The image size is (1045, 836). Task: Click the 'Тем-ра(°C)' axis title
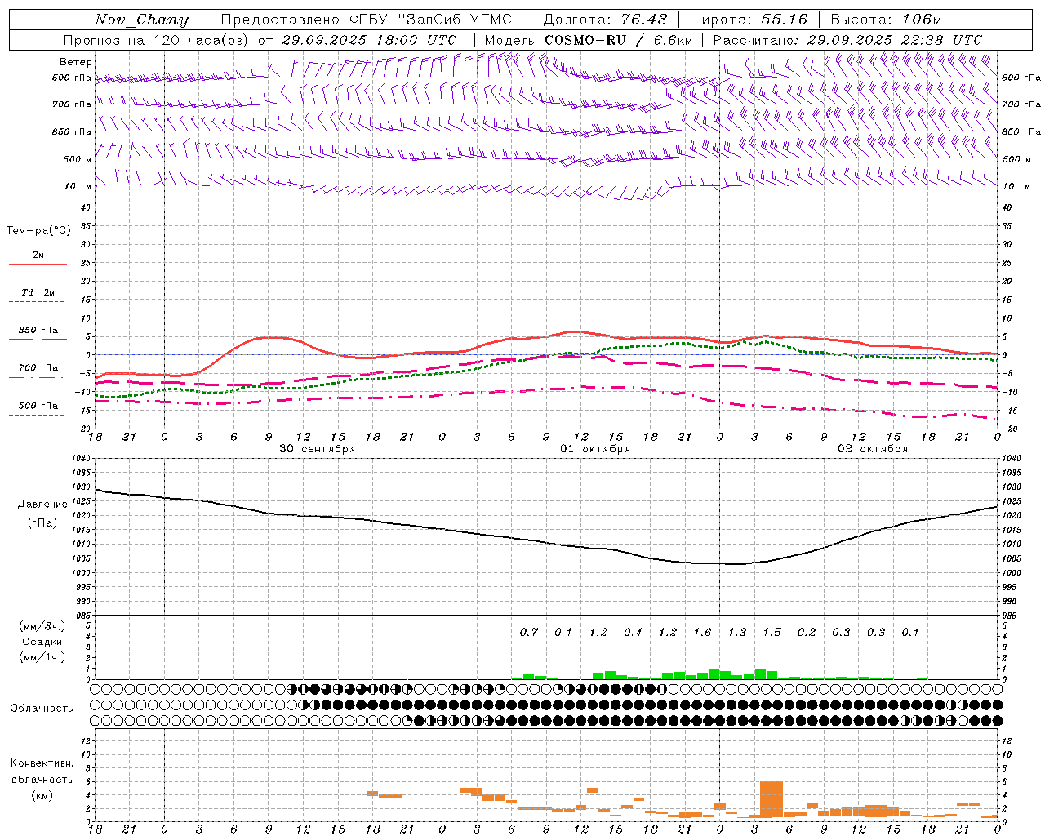pos(38,231)
